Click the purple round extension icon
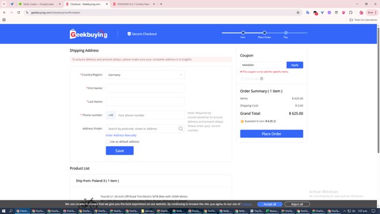The width and height of the screenshot is (380, 214). pyautogui.click(x=329, y=12)
